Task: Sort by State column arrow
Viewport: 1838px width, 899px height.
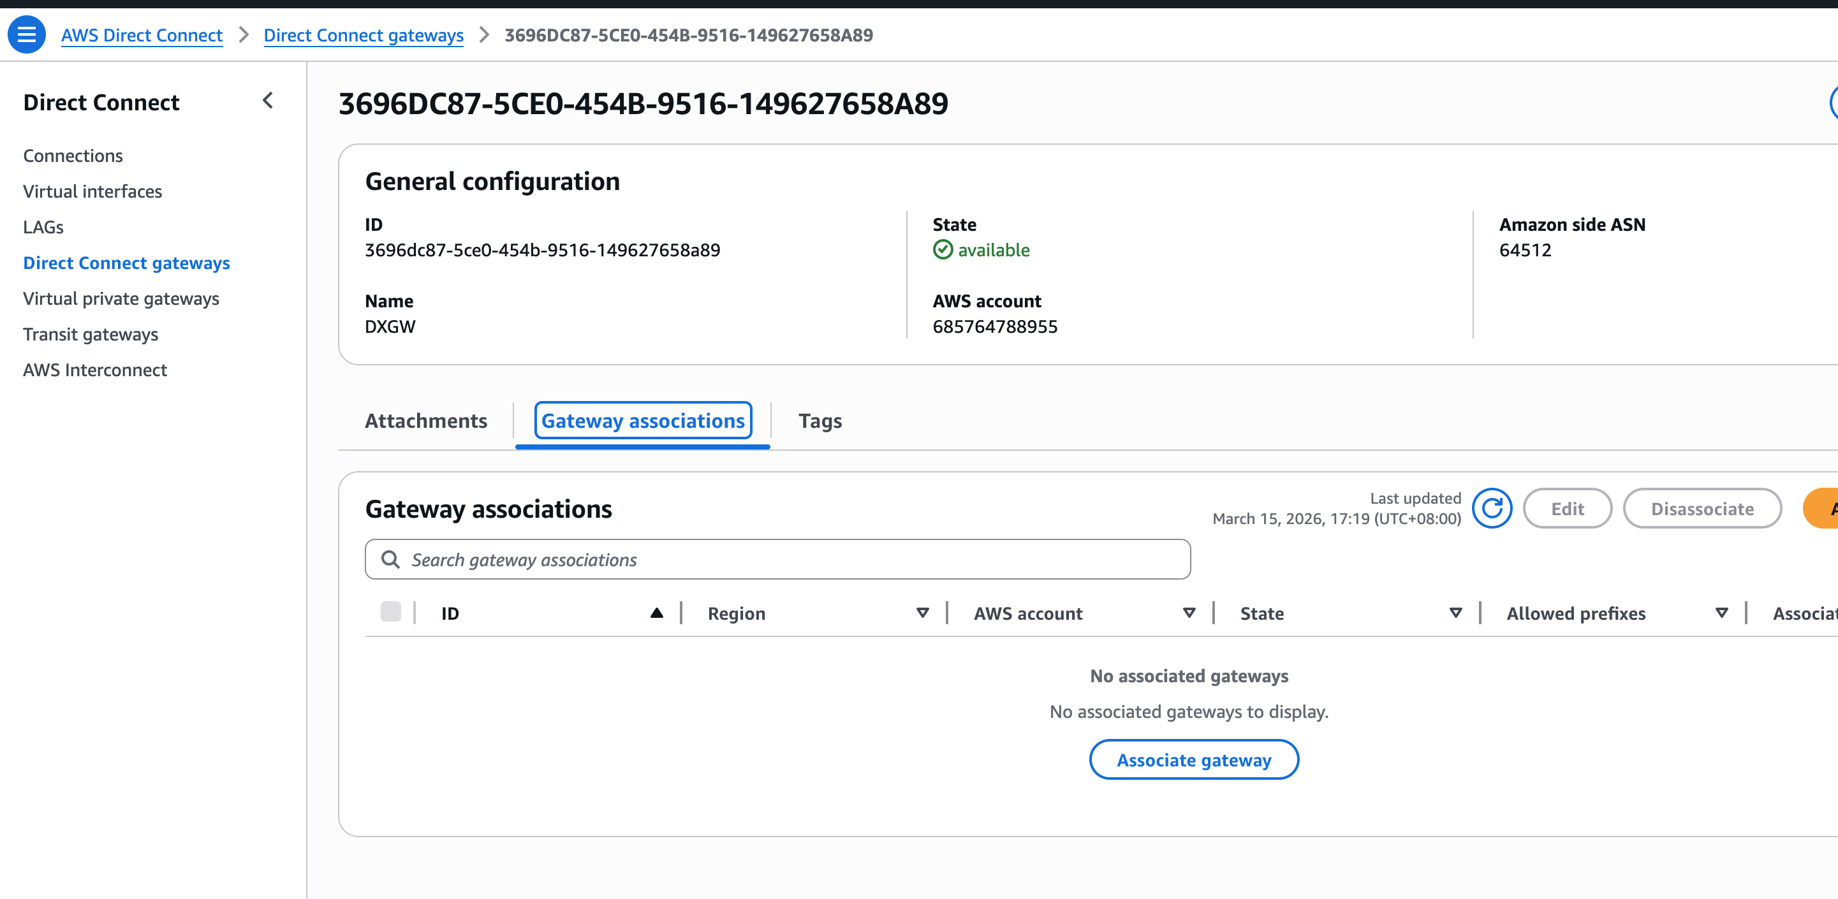Action: click(1455, 613)
